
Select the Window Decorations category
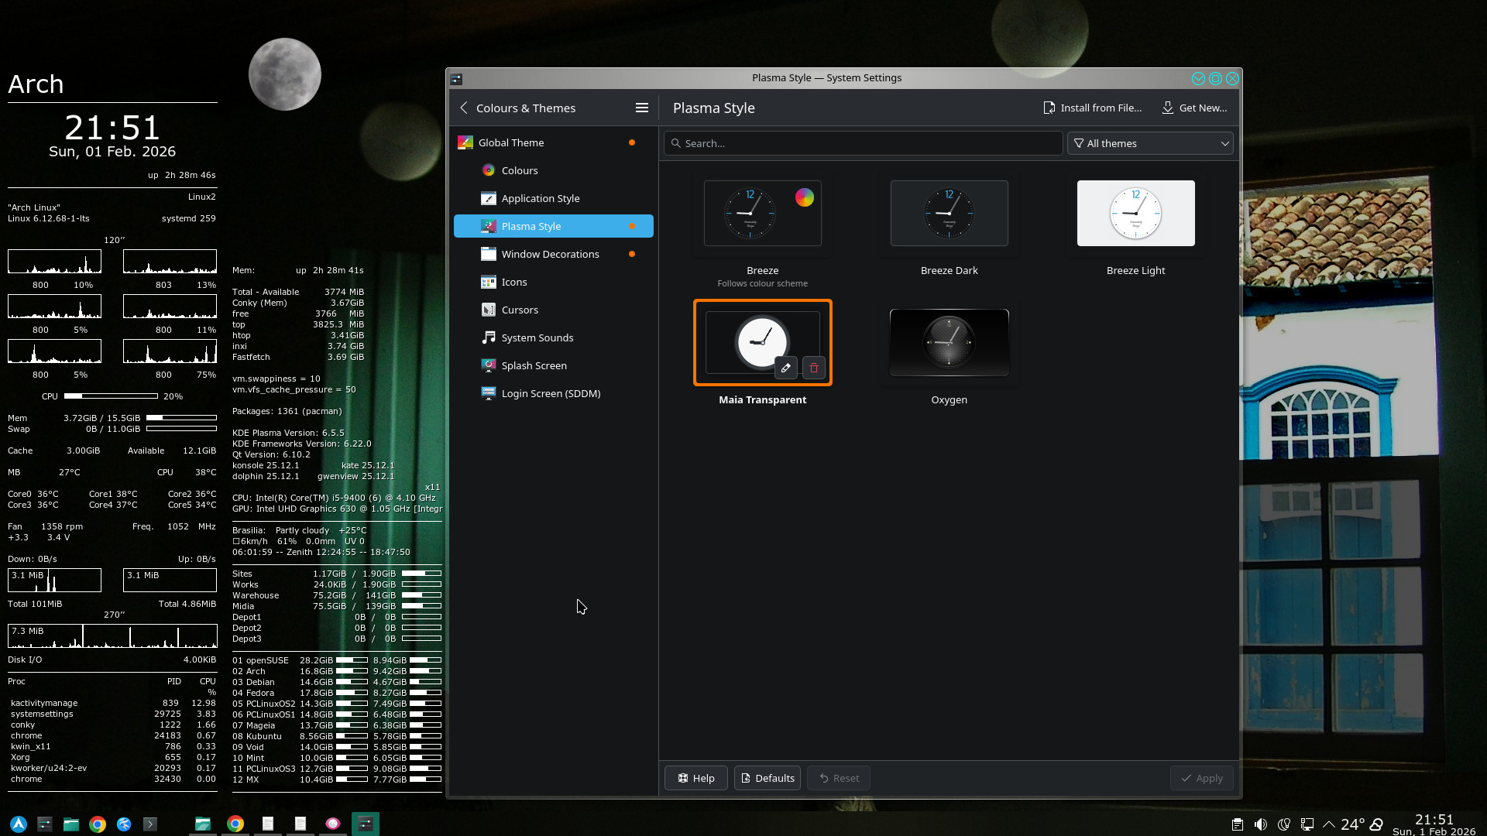coord(550,255)
